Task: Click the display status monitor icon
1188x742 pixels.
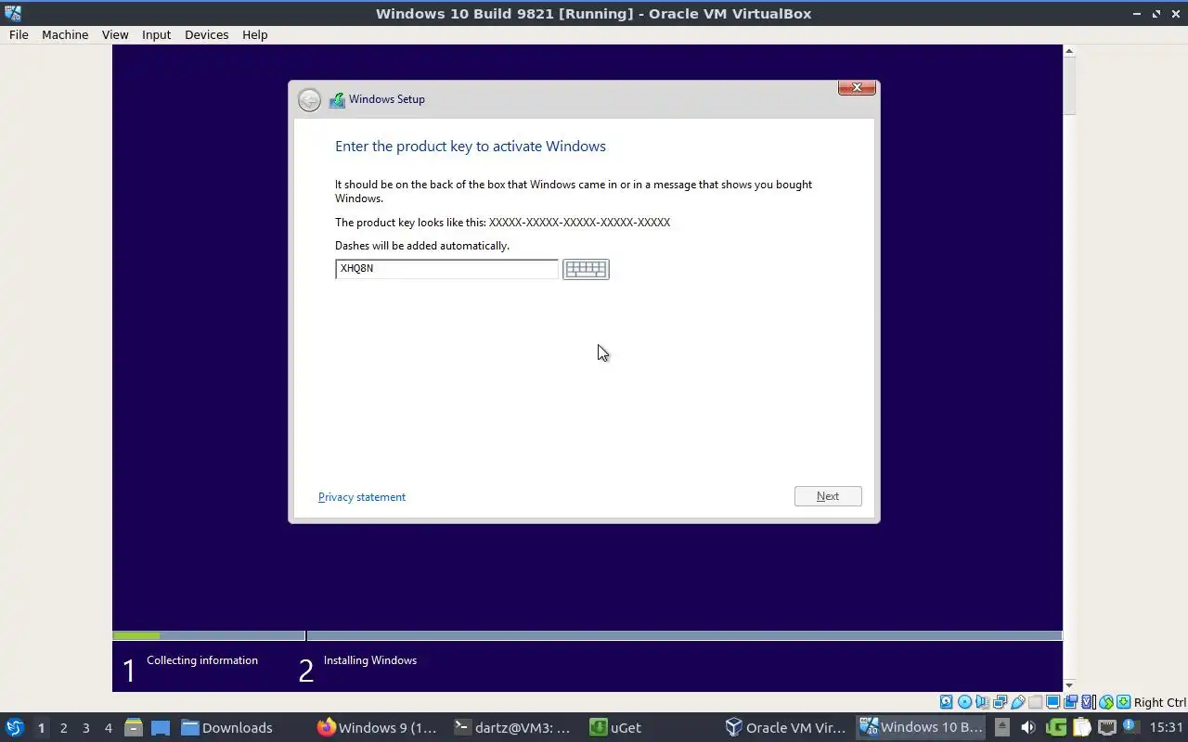Action: pos(1052,702)
